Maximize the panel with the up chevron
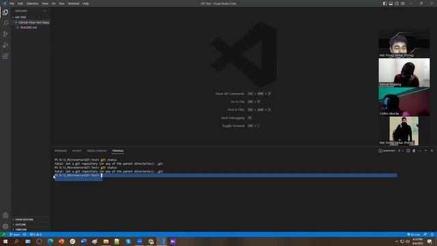The height and width of the screenshot is (246, 437). coord(425,150)
